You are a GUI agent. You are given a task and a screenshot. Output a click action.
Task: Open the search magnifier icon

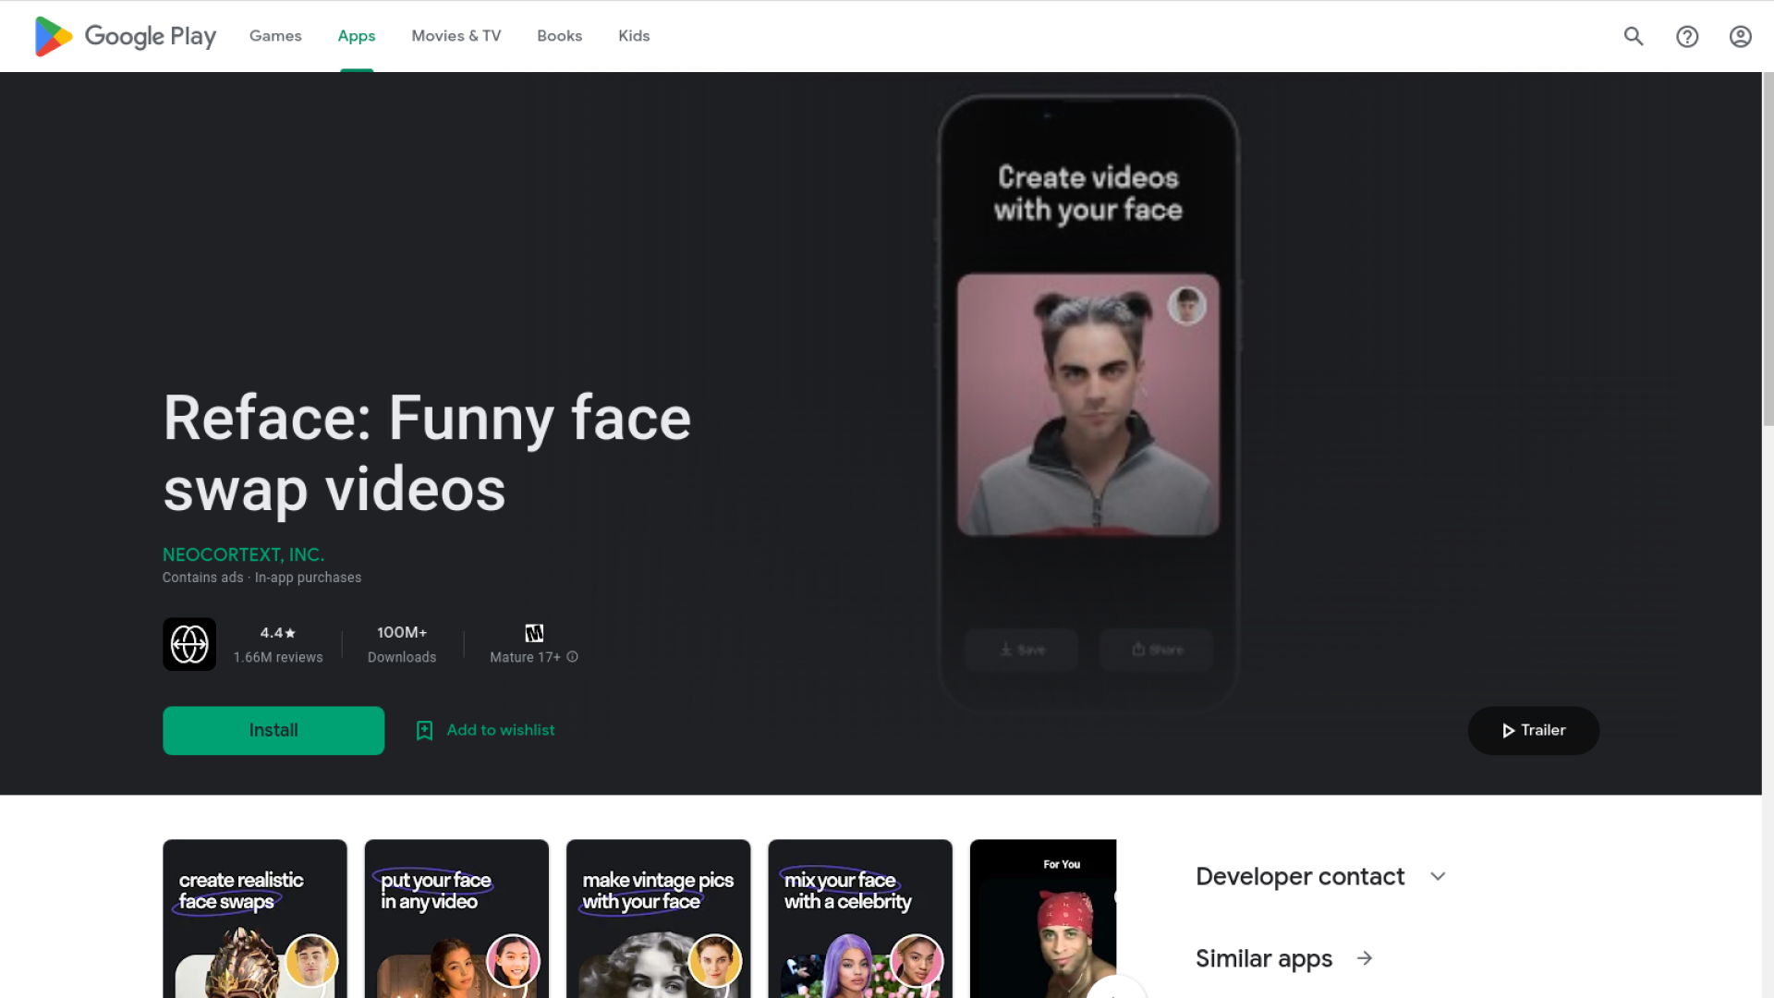coord(1634,36)
